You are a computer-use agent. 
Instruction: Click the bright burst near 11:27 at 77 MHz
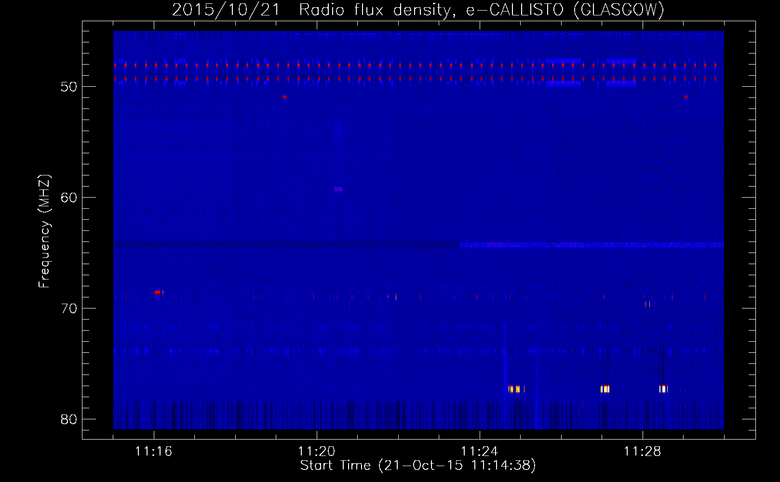coord(605,389)
